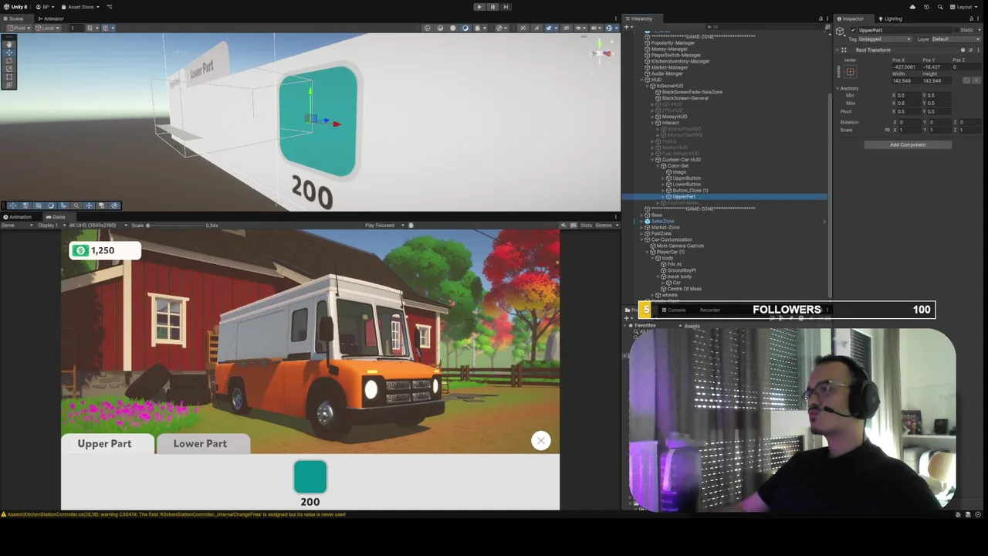Click the Pos Y input field
The image size is (988, 556).
coord(936,67)
